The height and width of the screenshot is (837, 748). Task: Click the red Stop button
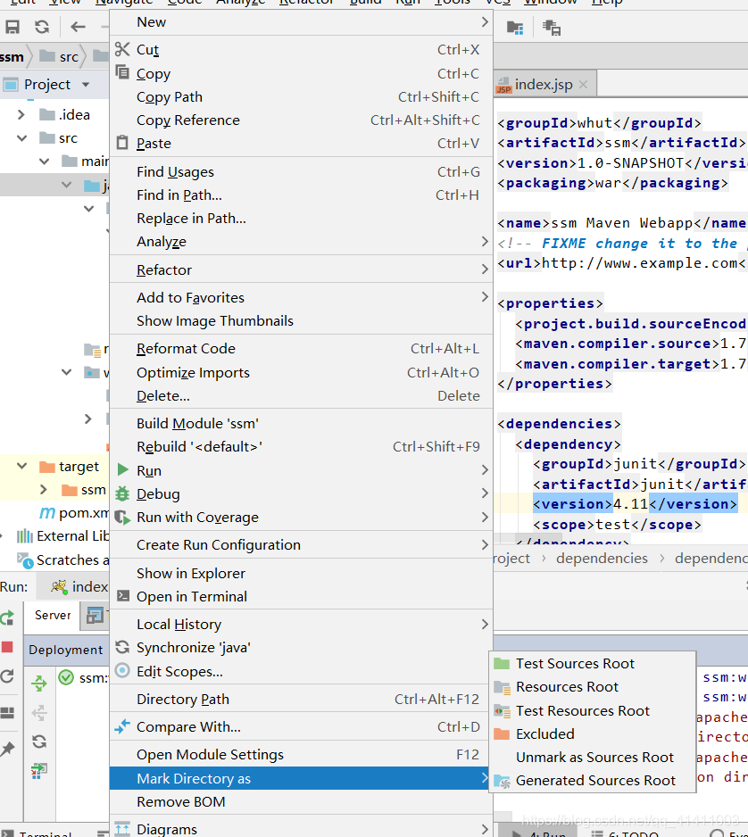(7, 648)
